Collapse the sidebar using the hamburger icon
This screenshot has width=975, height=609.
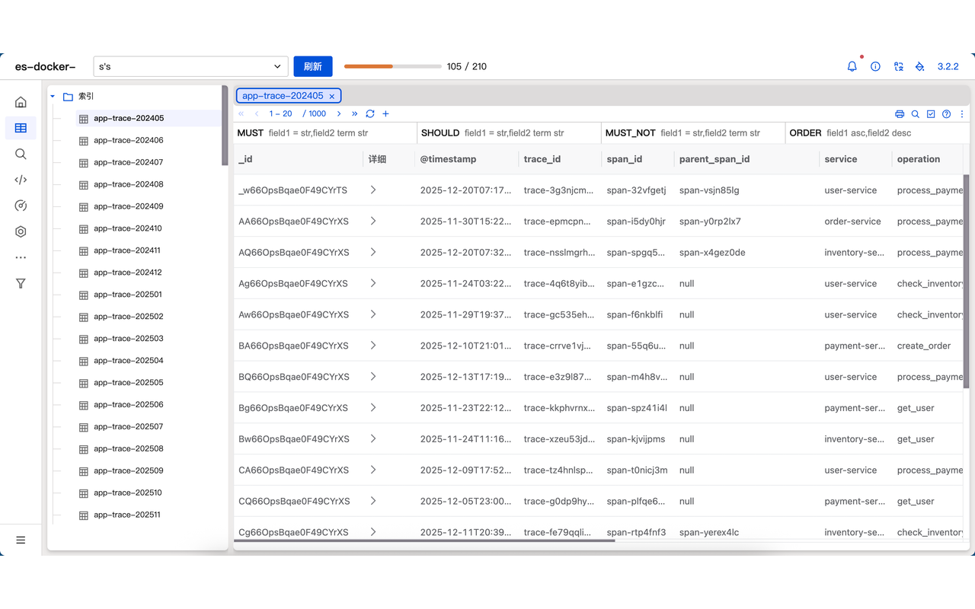(x=21, y=540)
